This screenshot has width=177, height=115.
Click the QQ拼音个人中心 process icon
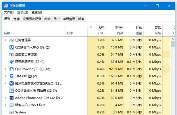[11, 47]
